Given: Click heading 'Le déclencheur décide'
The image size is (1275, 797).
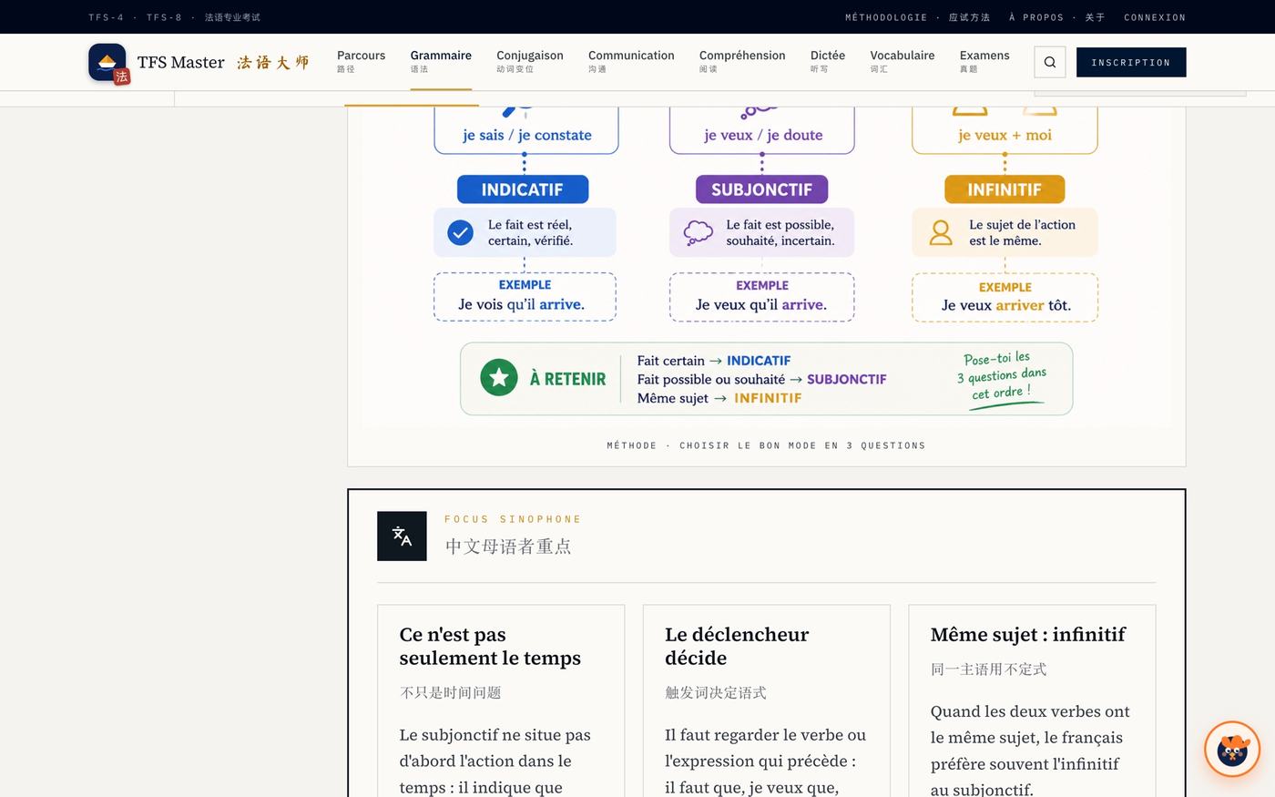Looking at the screenshot, I should coord(737,646).
